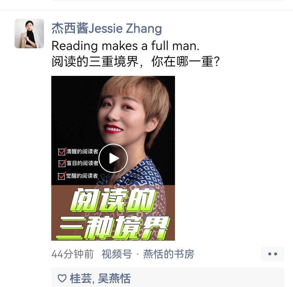The height and width of the screenshot is (287, 293).
Task: Open the two-dot like/comment menu
Action: pyautogui.click(x=273, y=254)
